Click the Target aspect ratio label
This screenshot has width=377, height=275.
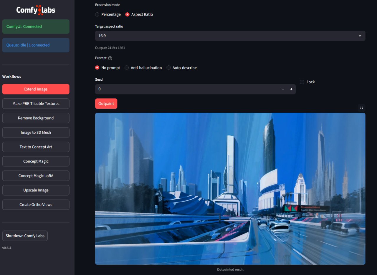109,26
